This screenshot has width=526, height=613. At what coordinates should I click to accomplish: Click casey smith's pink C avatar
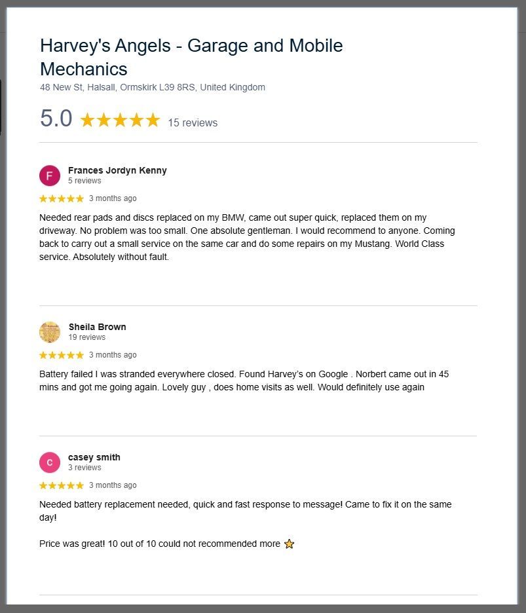click(50, 462)
